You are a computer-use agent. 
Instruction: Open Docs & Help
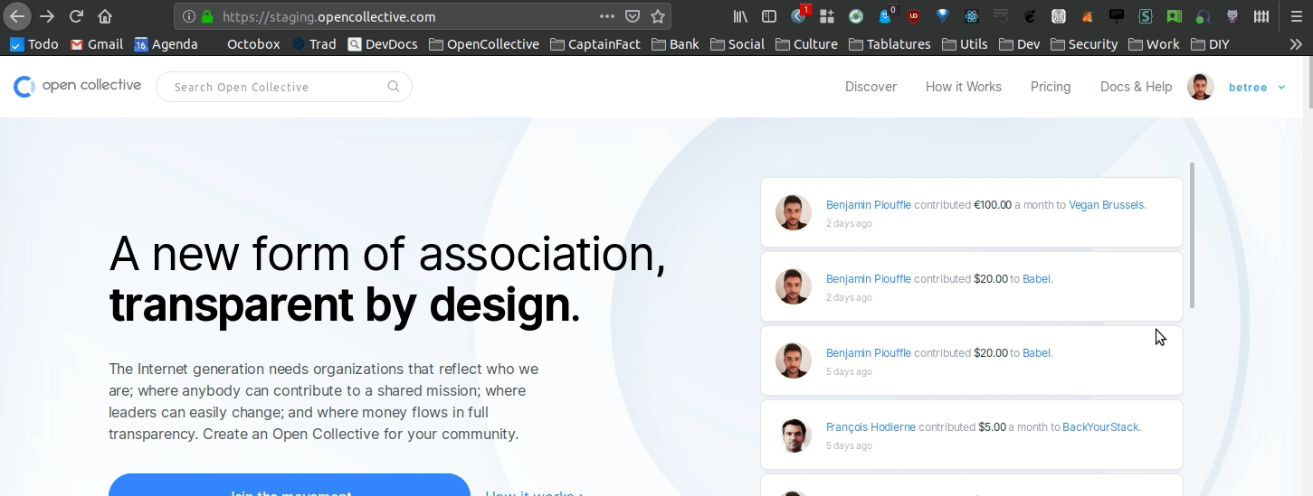(1136, 87)
